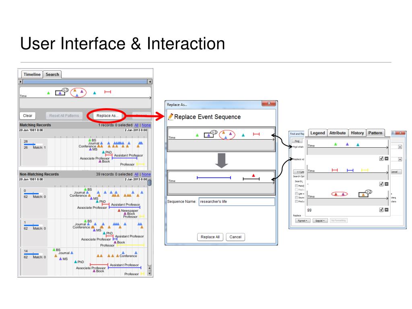Image resolution: width=412 pixels, height=309 pixels.
Task: Cancel the Replace Event Sequence dialog
Action: [x=235, y=237]
